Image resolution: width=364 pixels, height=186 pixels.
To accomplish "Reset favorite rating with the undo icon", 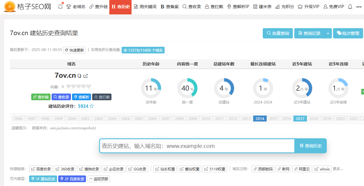I will pyautogui.click(x=63, y=87).
